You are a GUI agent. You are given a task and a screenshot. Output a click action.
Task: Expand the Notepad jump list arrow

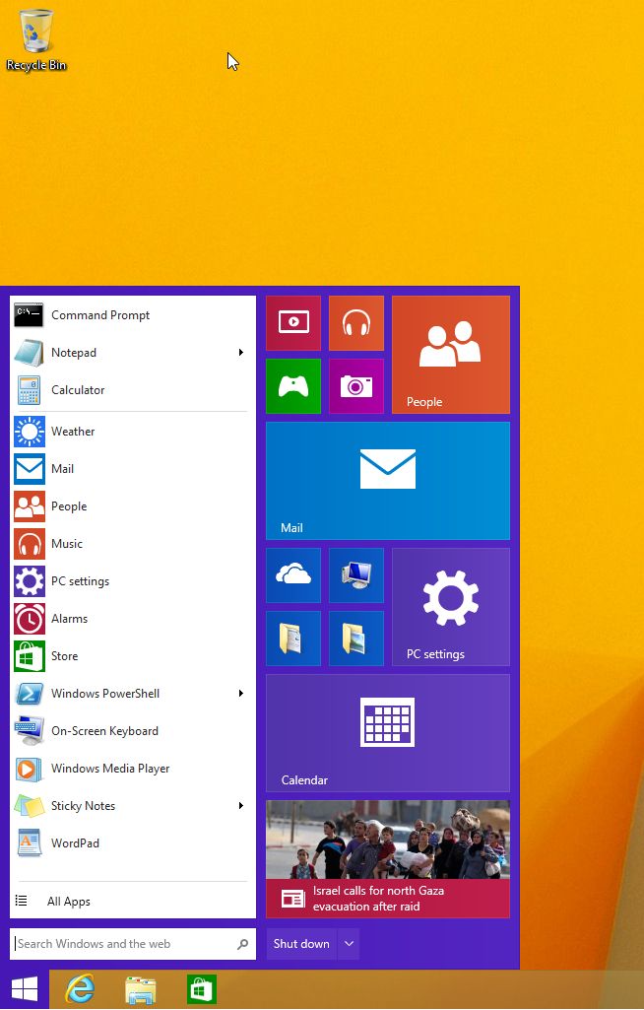click(241, 353)
